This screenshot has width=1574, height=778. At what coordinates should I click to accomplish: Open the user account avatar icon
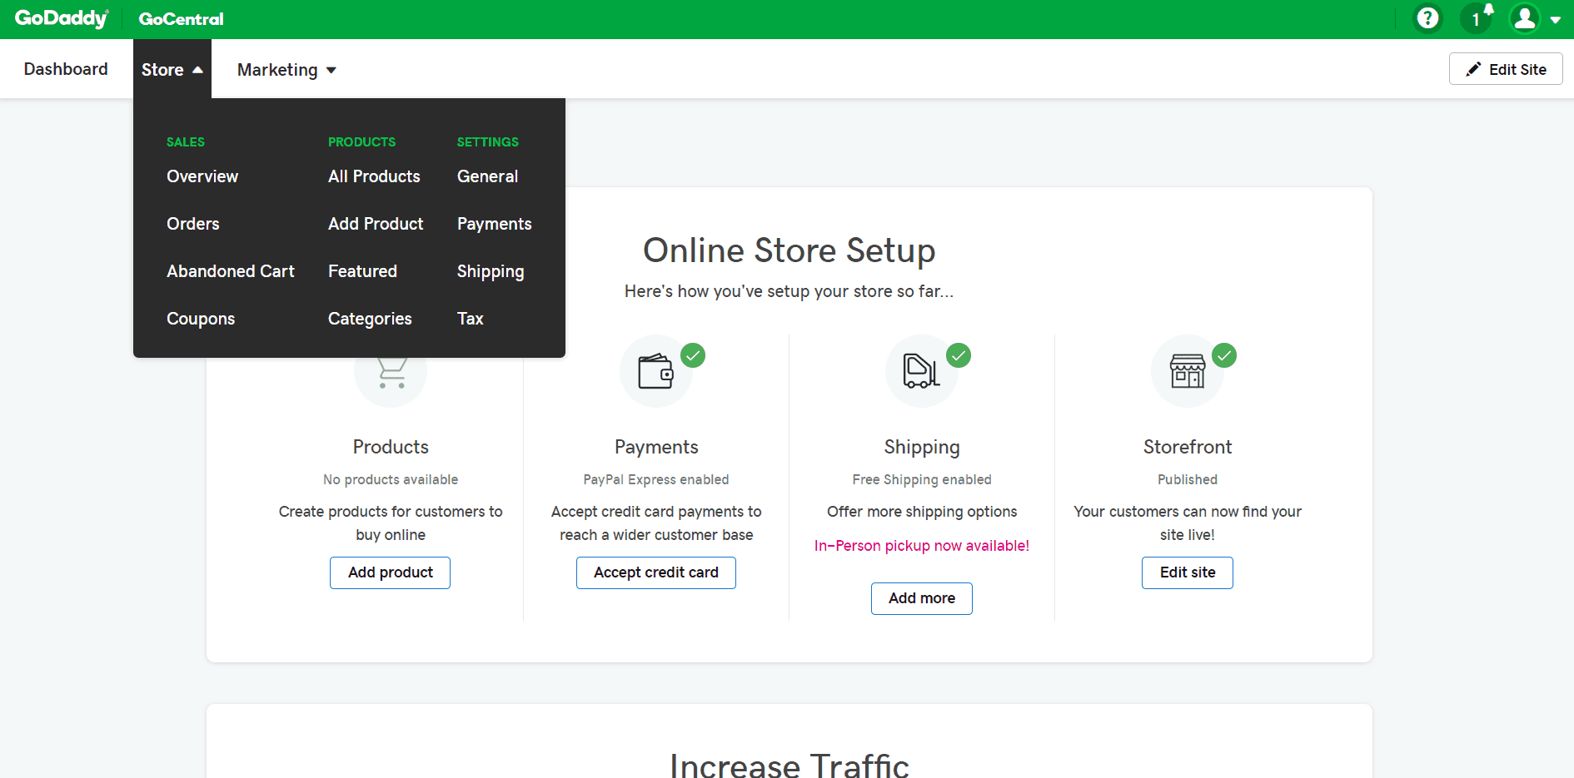pos(1525,18)
